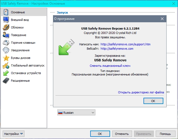Viewport: 178px width, 139px height.
Task: Click the Отменить button
Action: tap(122, 134)
